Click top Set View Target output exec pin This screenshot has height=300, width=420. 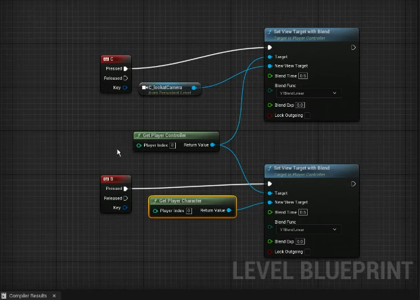[352, 47]
